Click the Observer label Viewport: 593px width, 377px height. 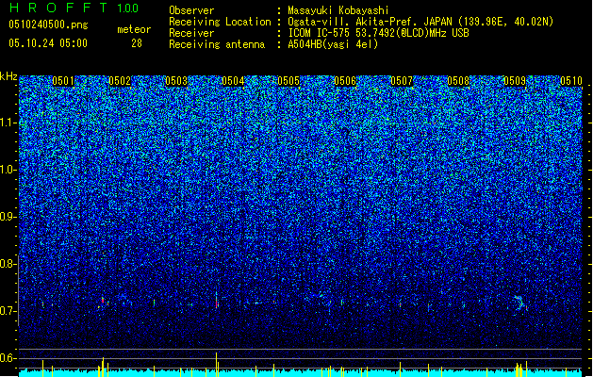[x=191, y=10]
